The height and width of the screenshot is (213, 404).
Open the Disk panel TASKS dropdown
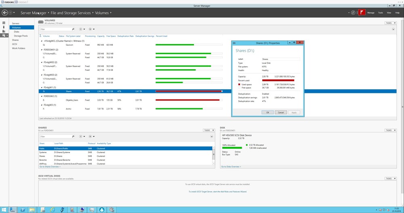point(390,130)
